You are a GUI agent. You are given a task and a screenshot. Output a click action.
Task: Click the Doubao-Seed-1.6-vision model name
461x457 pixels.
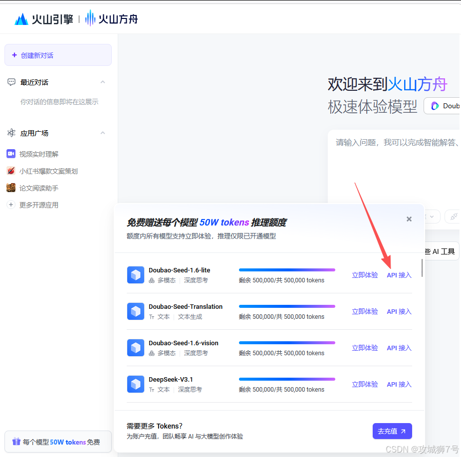point(184,343)
